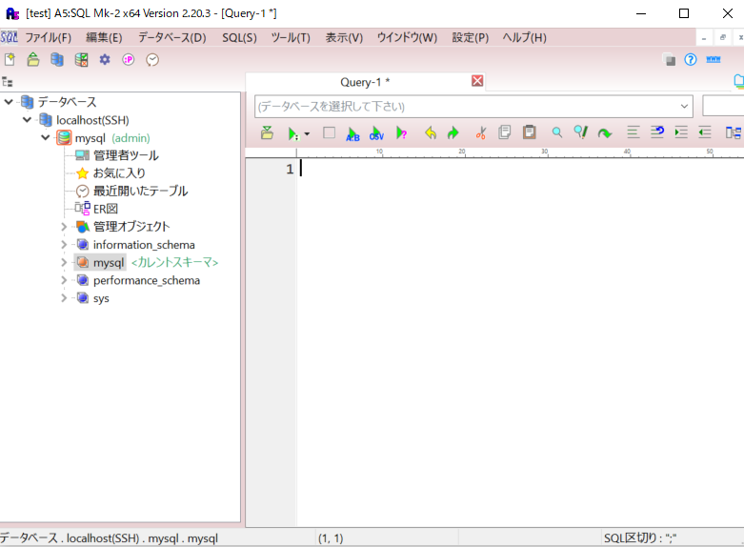Click the SQL format lines icon
This screenshot has width=744, height=547.
click(x=633, y=132)
